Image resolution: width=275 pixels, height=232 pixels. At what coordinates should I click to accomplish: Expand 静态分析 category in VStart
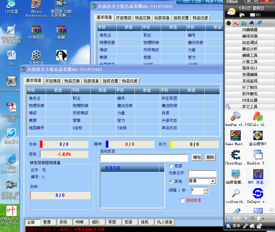[249, 49]
